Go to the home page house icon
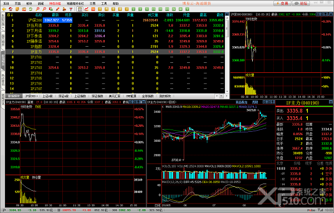This screenshot has width=334, height=213. click(11, 9)
